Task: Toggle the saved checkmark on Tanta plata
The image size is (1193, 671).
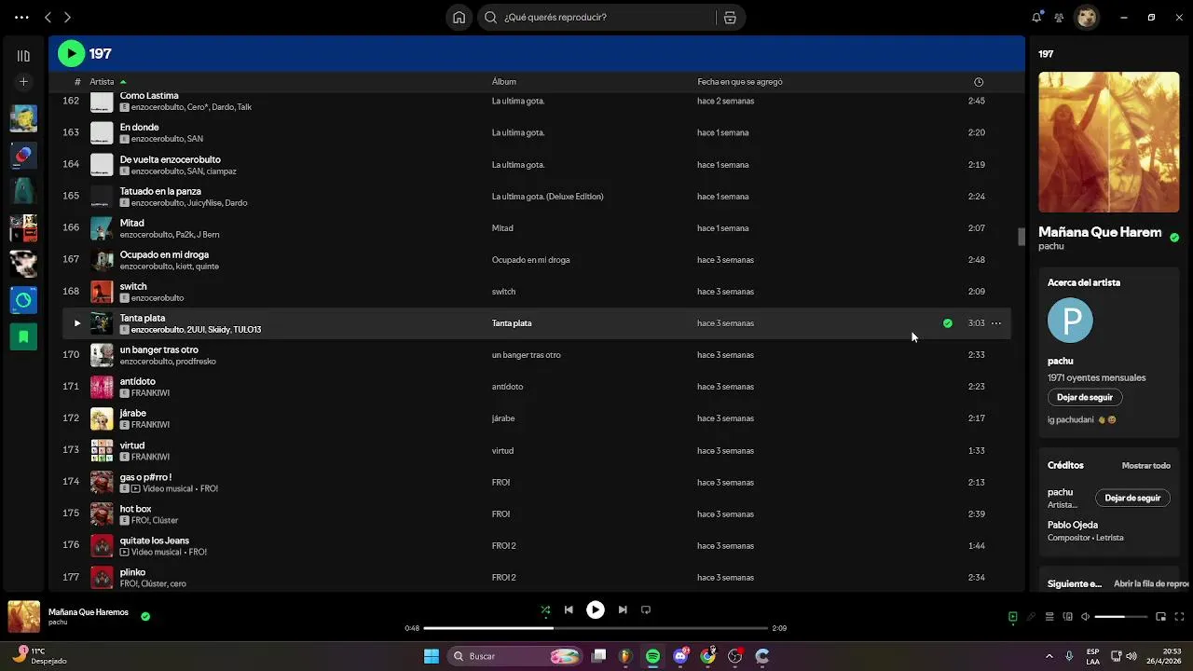Action: pyautogui.click(x=948, y=323)
